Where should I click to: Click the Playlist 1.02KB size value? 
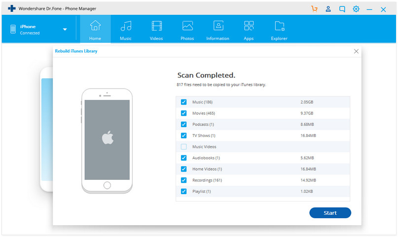307,191
